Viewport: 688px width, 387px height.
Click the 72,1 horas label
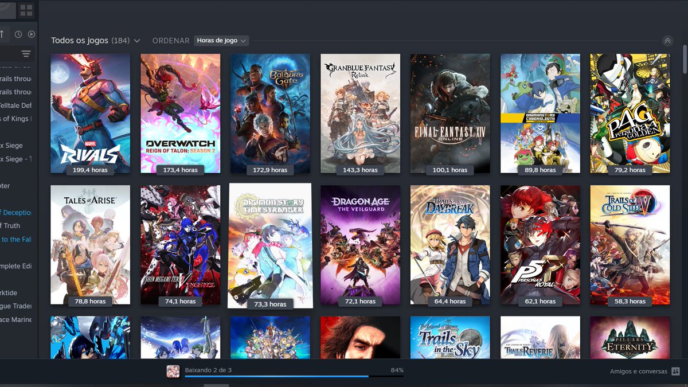(x=361, y=302)
